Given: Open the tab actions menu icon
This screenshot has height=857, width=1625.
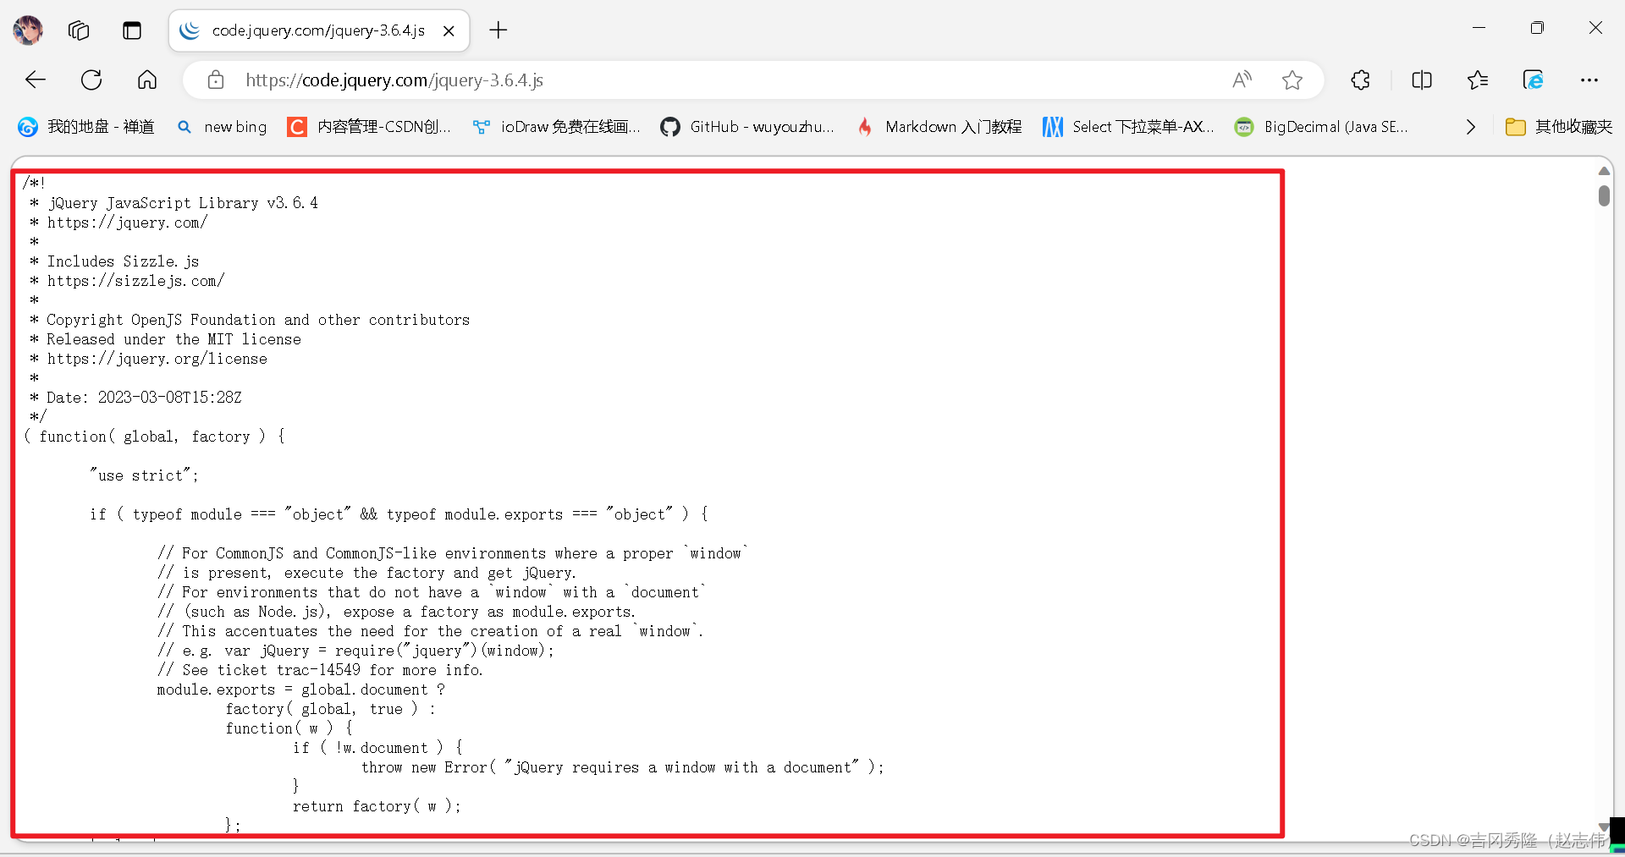Looking at the screenshot, I should pyautogui.click(x=132, y=30).
